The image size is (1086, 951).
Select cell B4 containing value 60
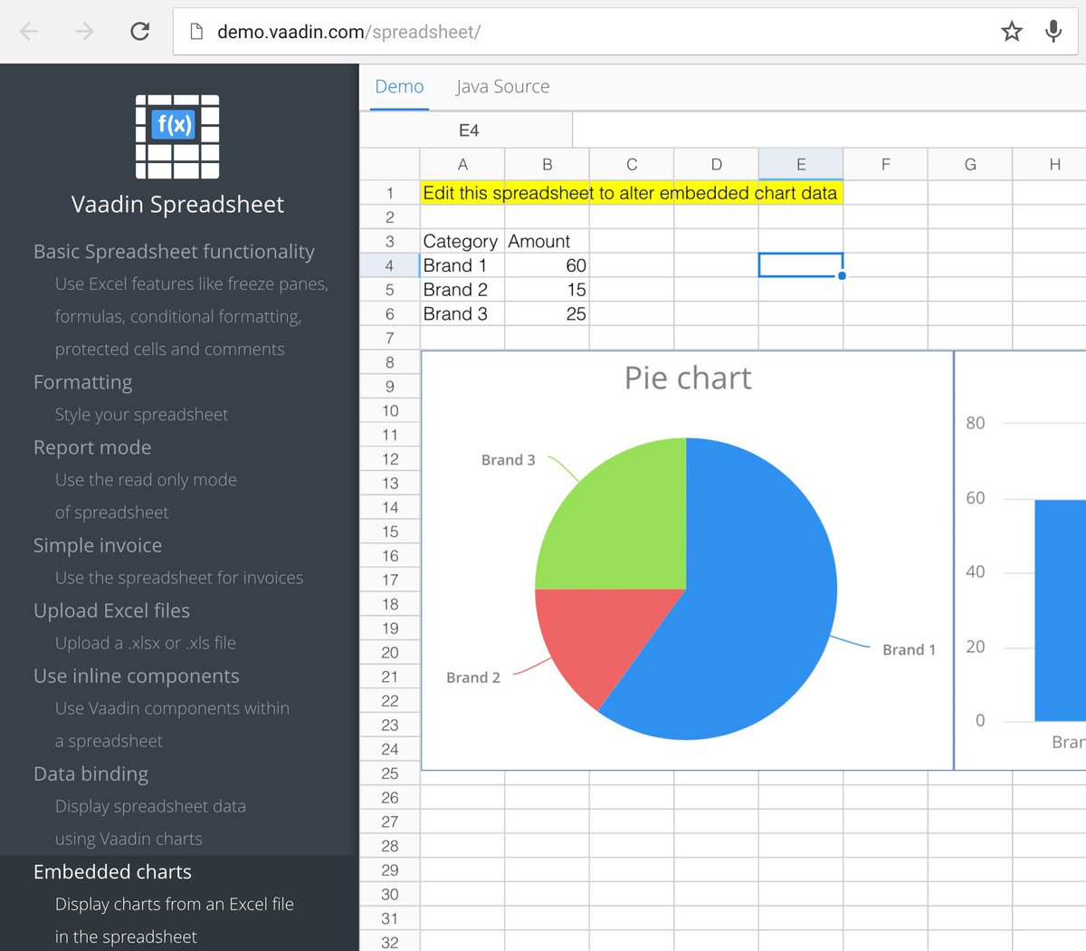tap(547, 265)
